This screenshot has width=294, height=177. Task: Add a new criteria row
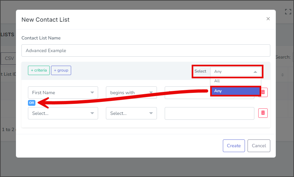39,71
